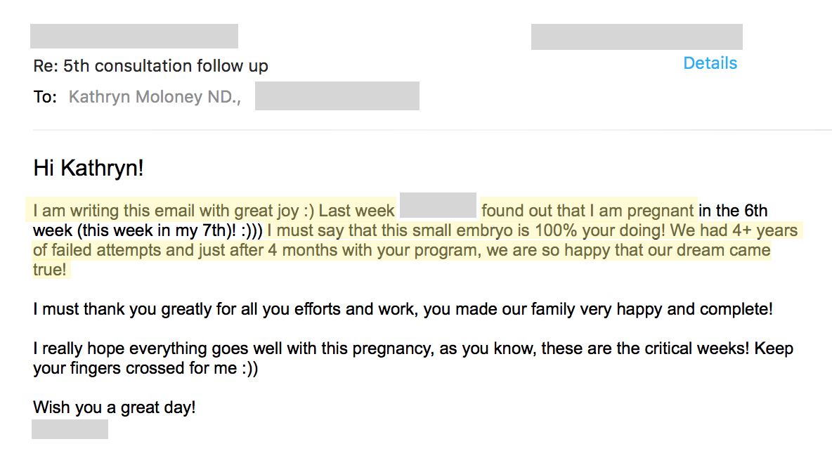Click the redacted sender block above the subject
The height and width of the screenshot is (451, 832).
(134, 36)
